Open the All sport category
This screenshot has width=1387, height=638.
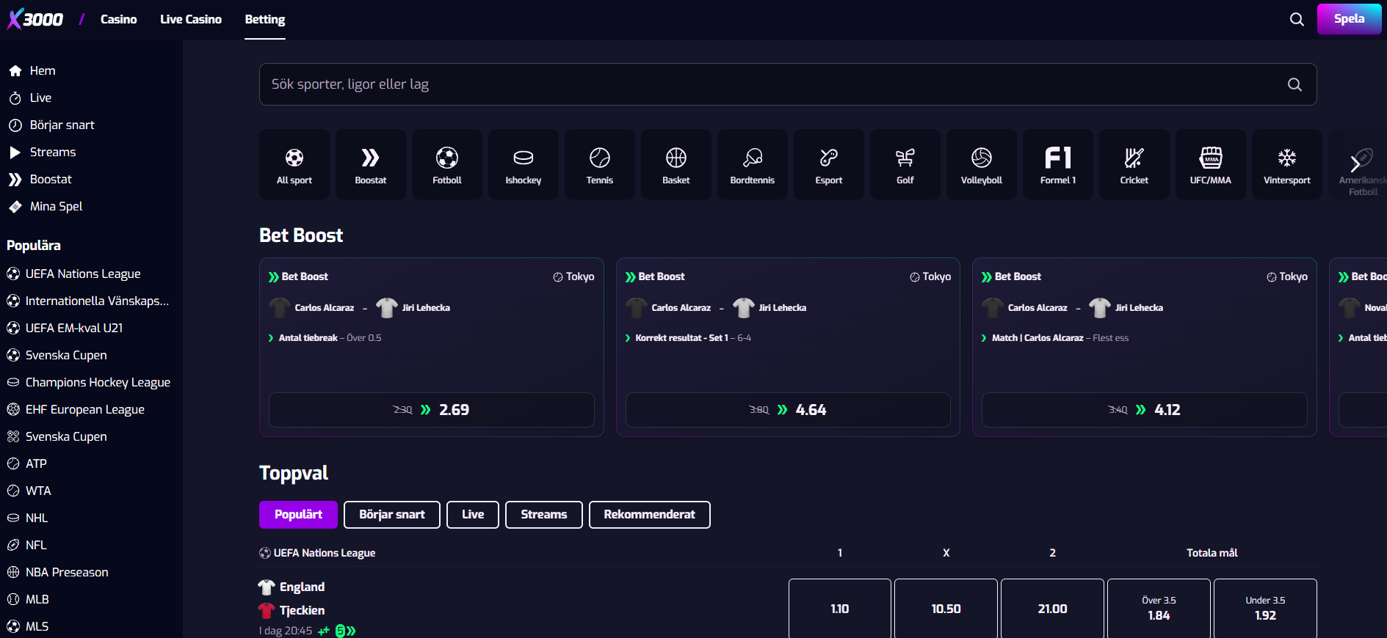(294, 164)
